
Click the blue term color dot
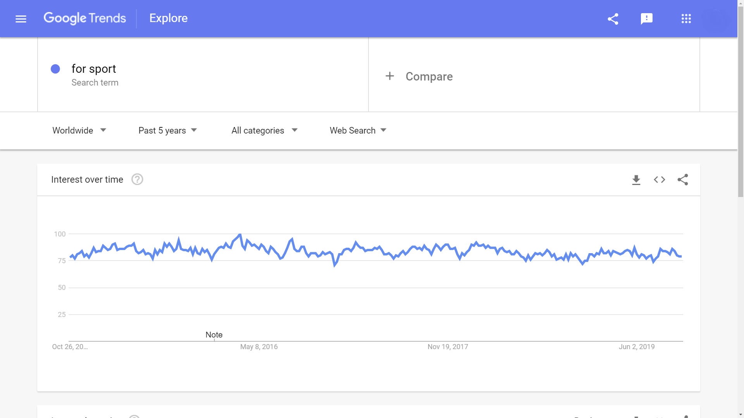55,69
